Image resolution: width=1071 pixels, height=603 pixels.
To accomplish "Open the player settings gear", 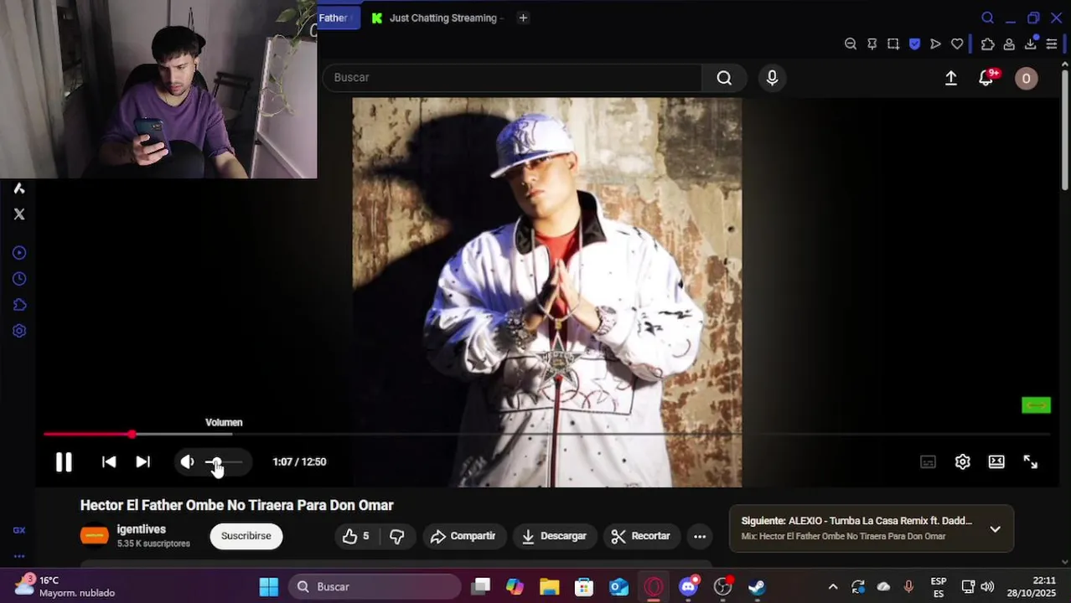I will tap(962, 461).
